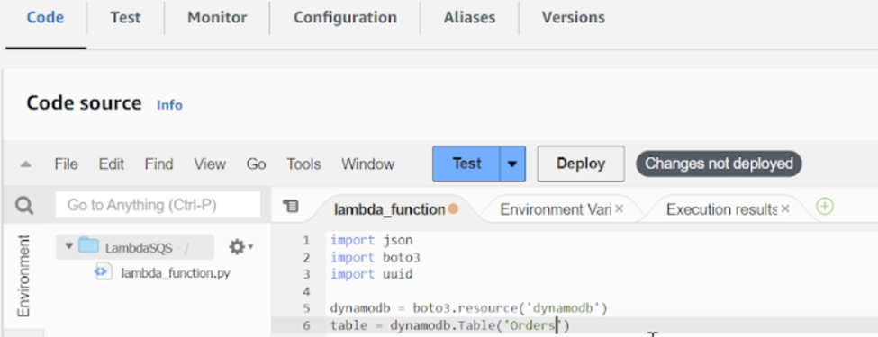
Task: Click the tab list icon in editor
Action: (x=291, y=206)
